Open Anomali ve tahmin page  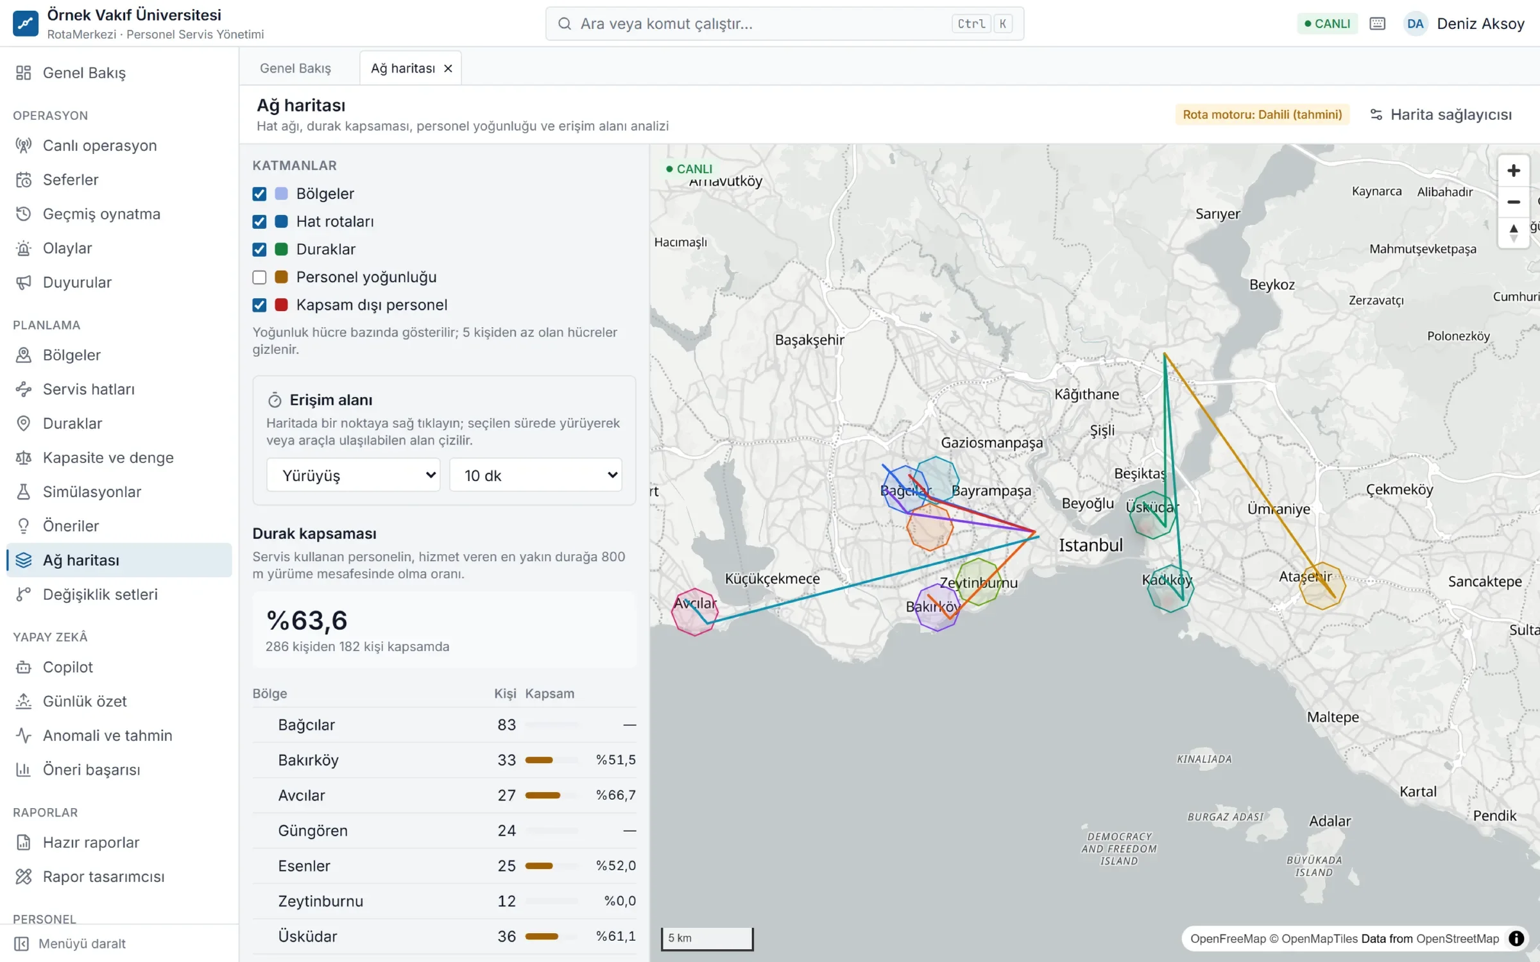119,736
